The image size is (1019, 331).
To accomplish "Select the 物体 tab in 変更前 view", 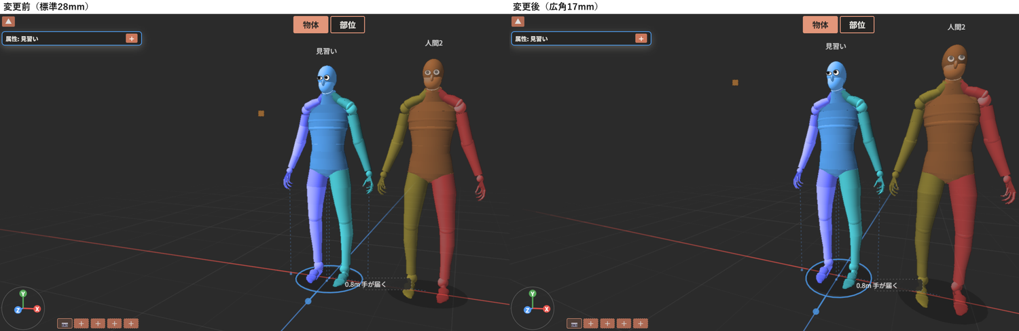I will pyautogui.click(x=311, y=25).
